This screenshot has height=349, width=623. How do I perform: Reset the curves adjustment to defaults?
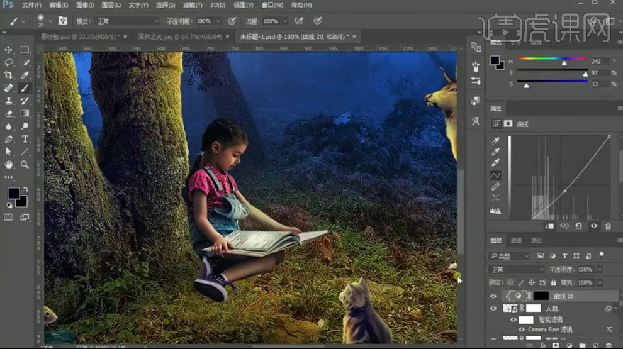tap(578, 226)
